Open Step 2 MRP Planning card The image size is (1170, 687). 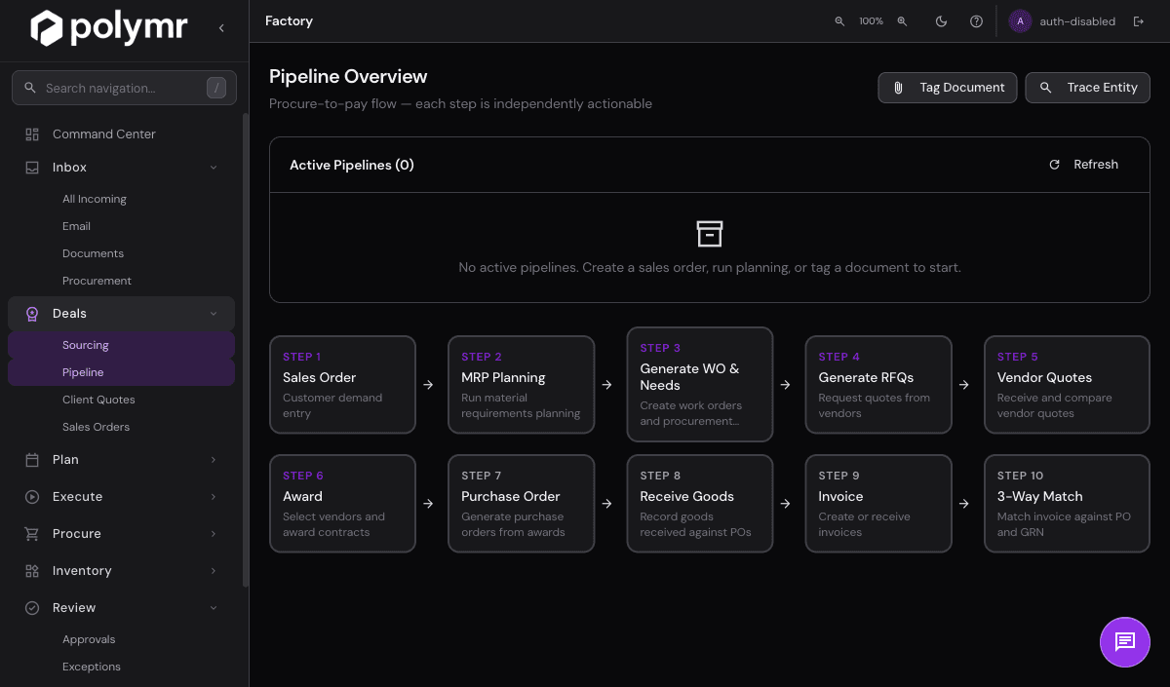coord(521,385)
